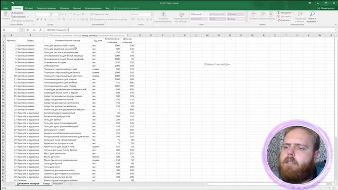This screenshot has width=338, height=190.
Task: Open the Insert Function fx dialog
Action: (x=40, y=30)
